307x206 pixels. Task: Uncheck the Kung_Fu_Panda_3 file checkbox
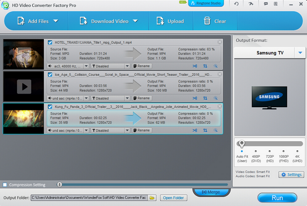click(x=50, y=107)
